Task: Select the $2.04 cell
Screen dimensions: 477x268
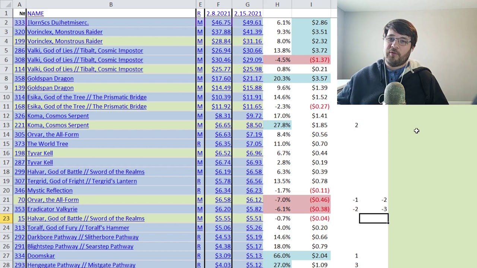Action: pos(311,256)
